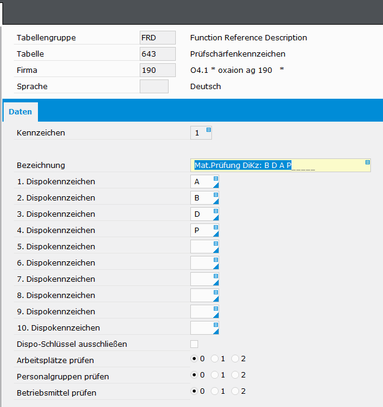Click the empty 5. Dispokennzeichen field
This screenshot has width=383, height=407.
[205, 247]
